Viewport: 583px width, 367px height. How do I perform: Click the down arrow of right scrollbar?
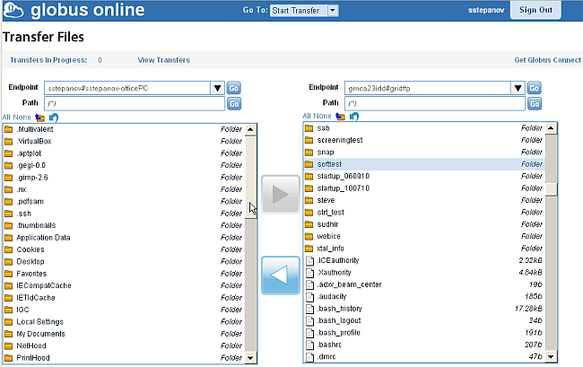(x=551, y=356)
